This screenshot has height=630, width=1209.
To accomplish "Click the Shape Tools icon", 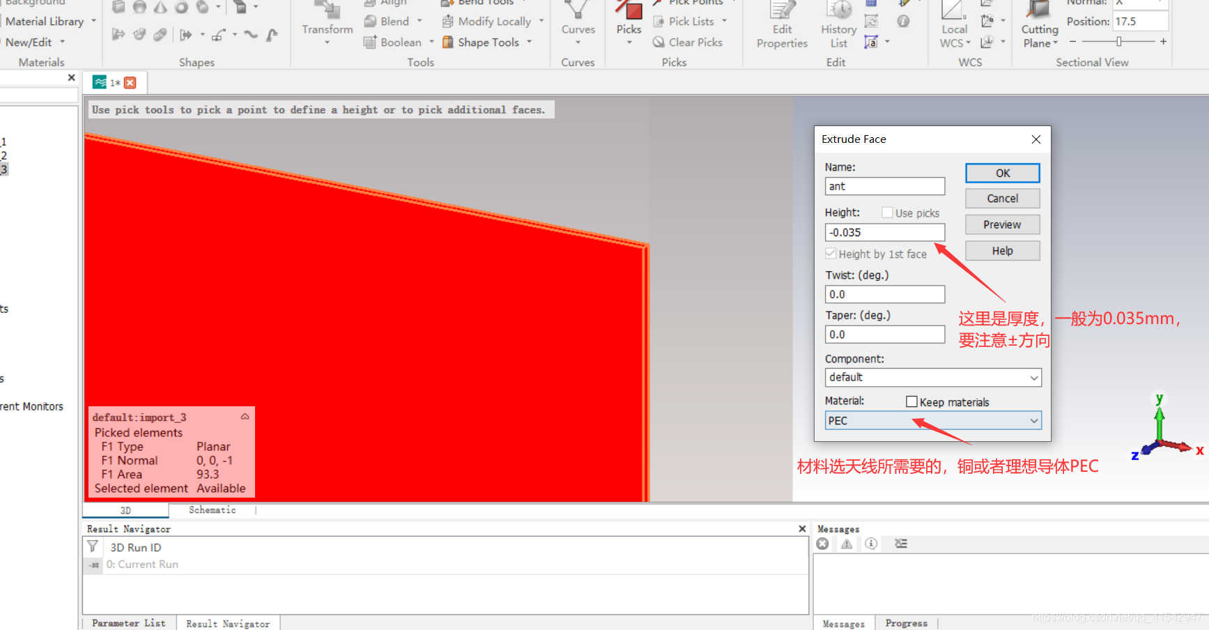I will tap(448, 43).
